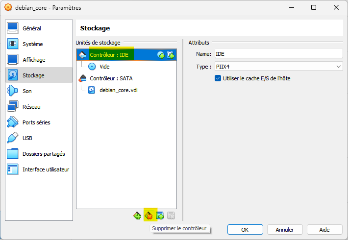Open help with Aide button

point(324,230)
